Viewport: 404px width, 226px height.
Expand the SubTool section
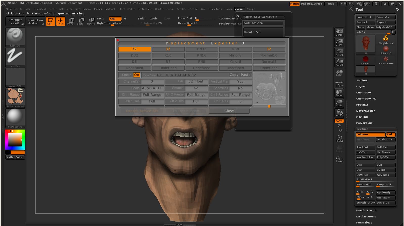point(362,81)
